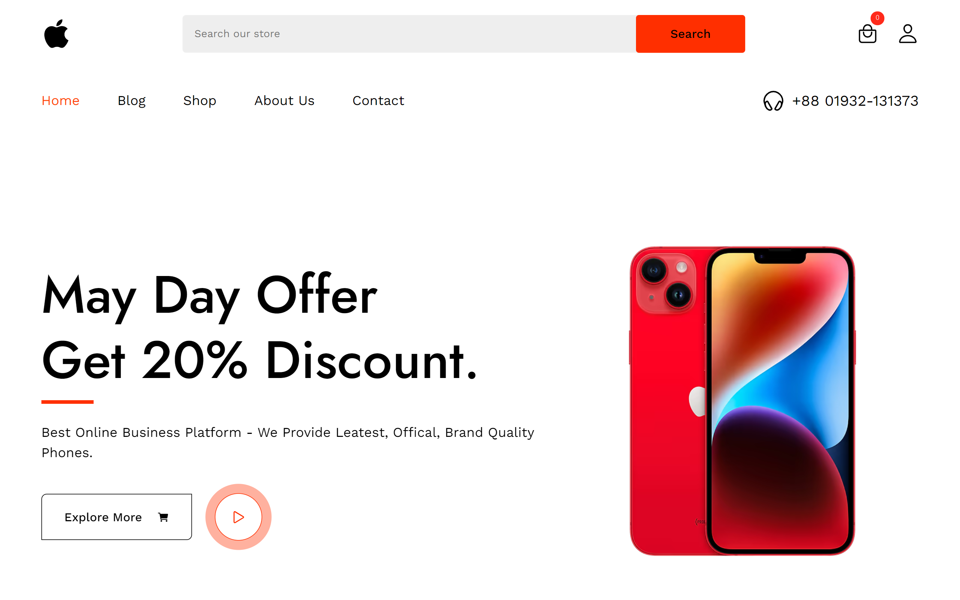This screenshot has height=600, width=960.
Task: Click the orange underline below the headline
Action: pos(67,402)
